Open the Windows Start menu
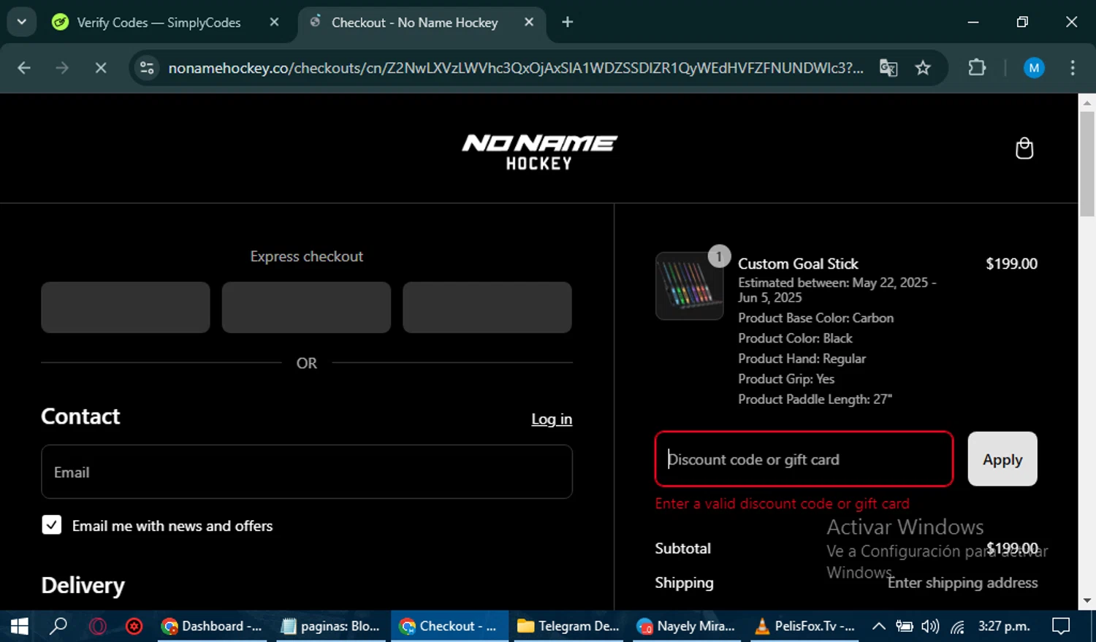This screenshot has width=1096, height=642. pyautogui.click(x=19, y=626)
